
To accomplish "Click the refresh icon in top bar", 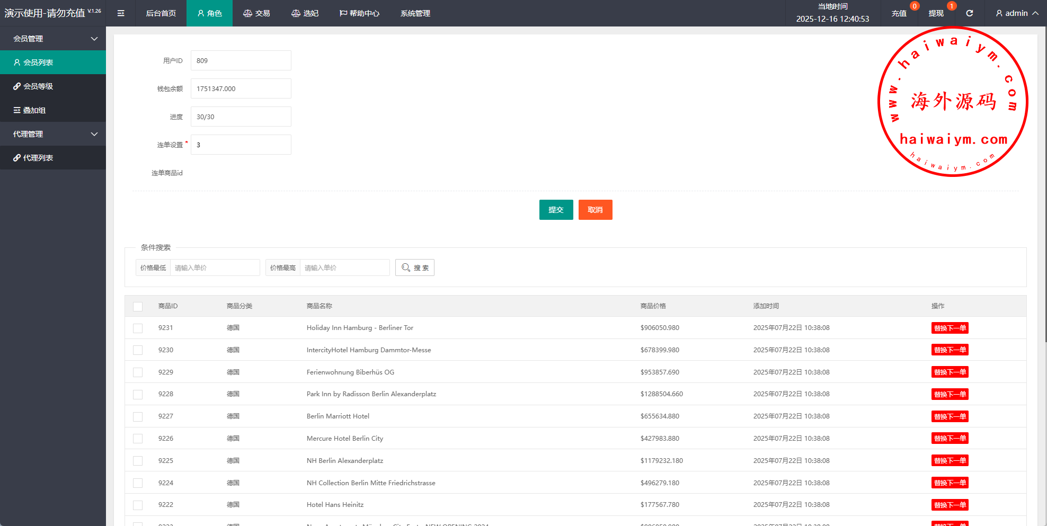I will (x=969, y=13).
